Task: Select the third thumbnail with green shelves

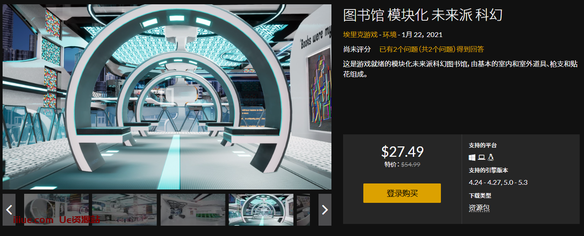Action: [x=193, y=210]
